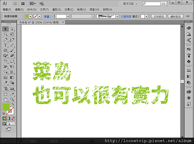
Task: Select the Hand tool
Action: 5,99
